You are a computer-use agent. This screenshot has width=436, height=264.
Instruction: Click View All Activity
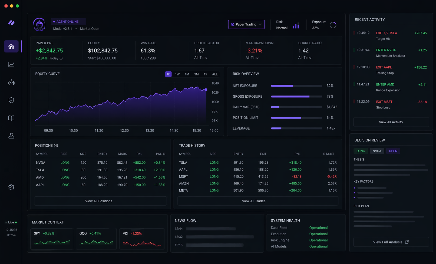(x=391, y=122)
